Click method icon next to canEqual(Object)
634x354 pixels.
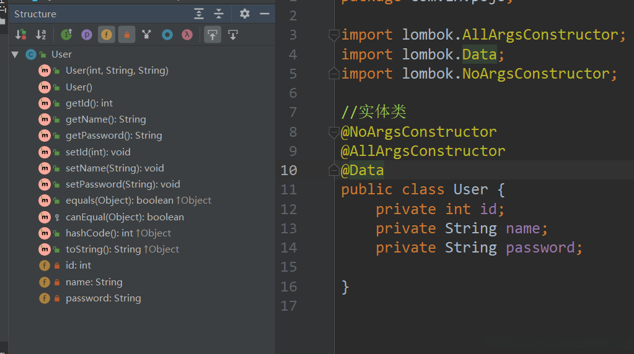pos(45,217)
